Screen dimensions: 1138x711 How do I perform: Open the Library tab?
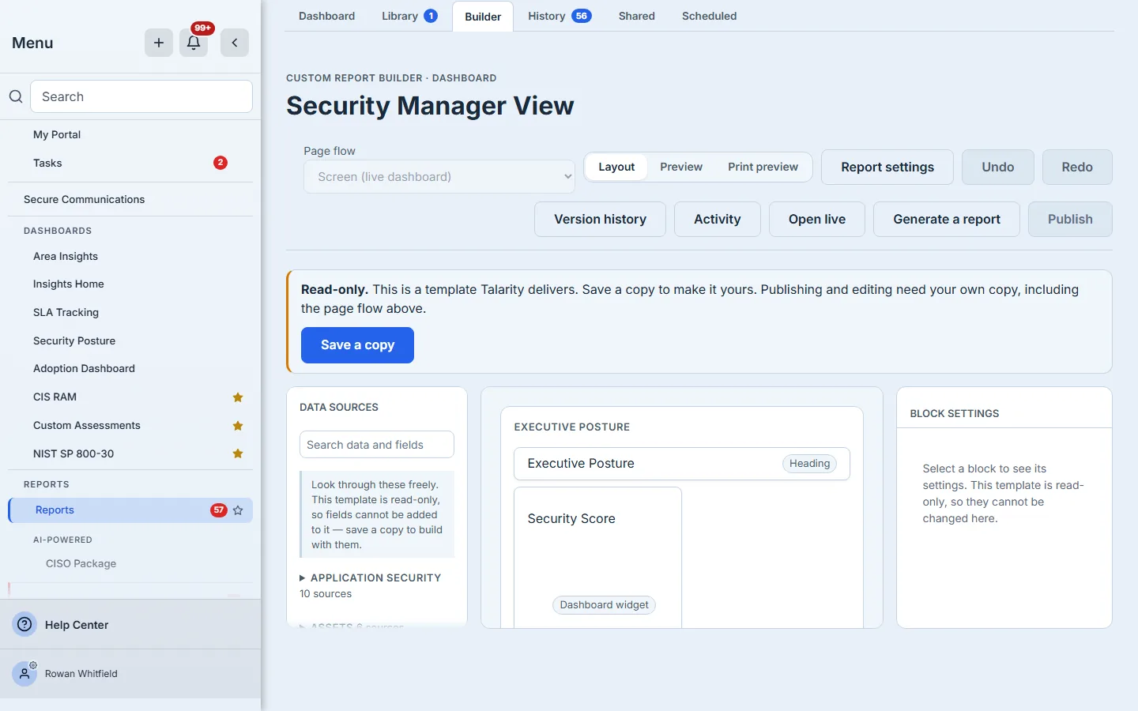(409, 16)
